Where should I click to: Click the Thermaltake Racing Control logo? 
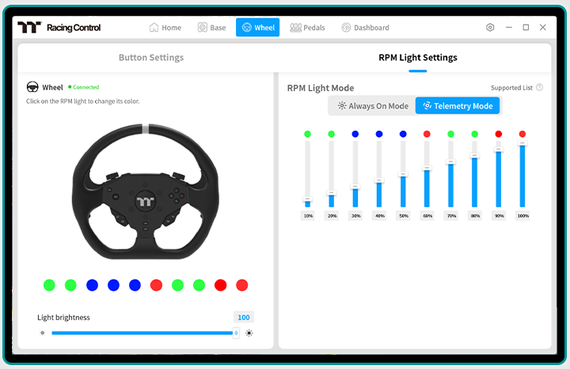point(59,27)
